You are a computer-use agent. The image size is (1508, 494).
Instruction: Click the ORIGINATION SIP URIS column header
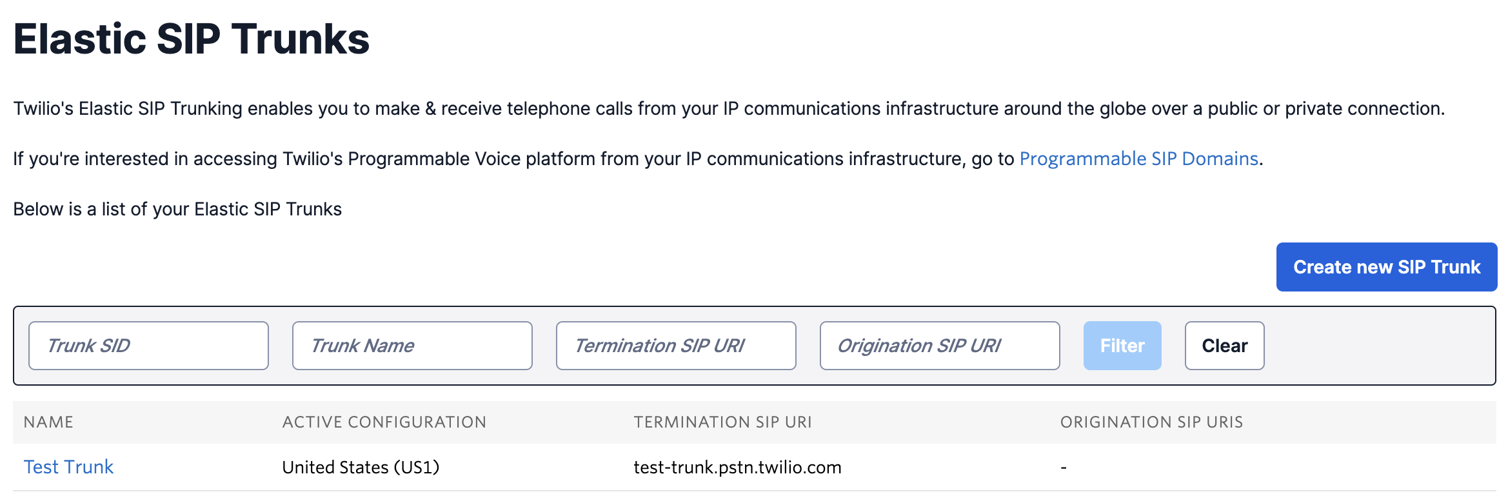tap(1151, 422)
